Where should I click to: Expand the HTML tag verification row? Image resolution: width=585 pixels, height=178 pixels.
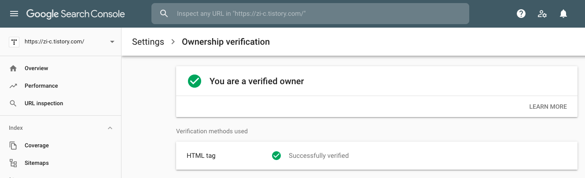(x=376, y=156)
